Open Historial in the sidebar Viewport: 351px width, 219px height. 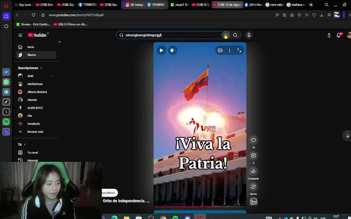click(36, 160)
